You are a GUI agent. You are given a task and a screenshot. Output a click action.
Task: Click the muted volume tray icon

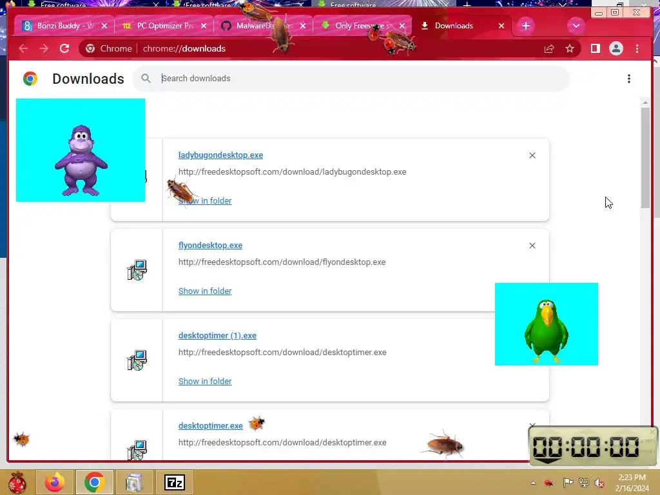tap(599, 483)
